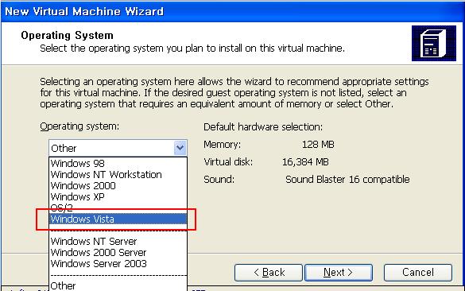Click the server computer icon in header

(x=433, y=43)
